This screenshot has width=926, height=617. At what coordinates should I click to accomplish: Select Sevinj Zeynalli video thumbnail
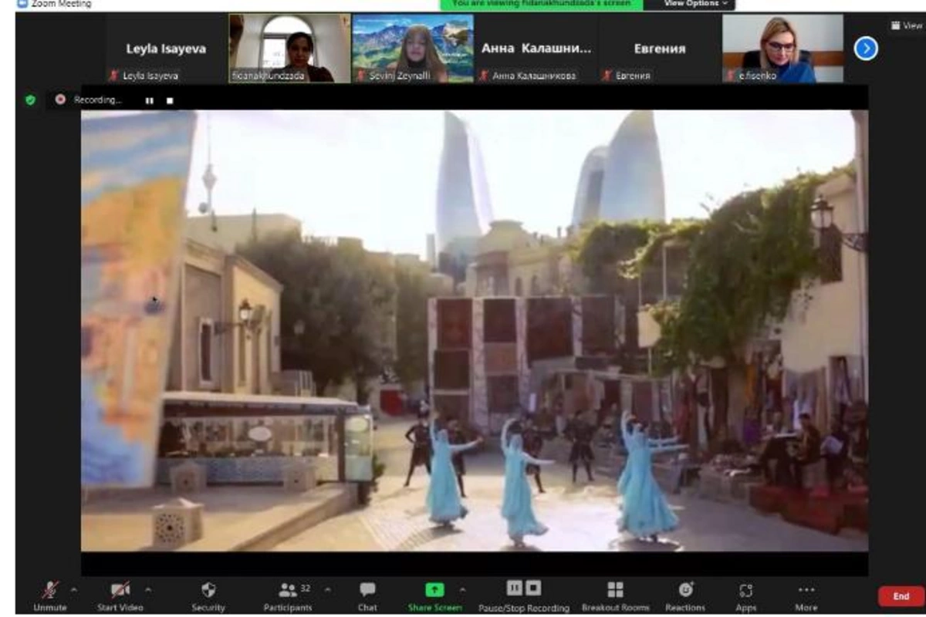(x=413, y=48)
